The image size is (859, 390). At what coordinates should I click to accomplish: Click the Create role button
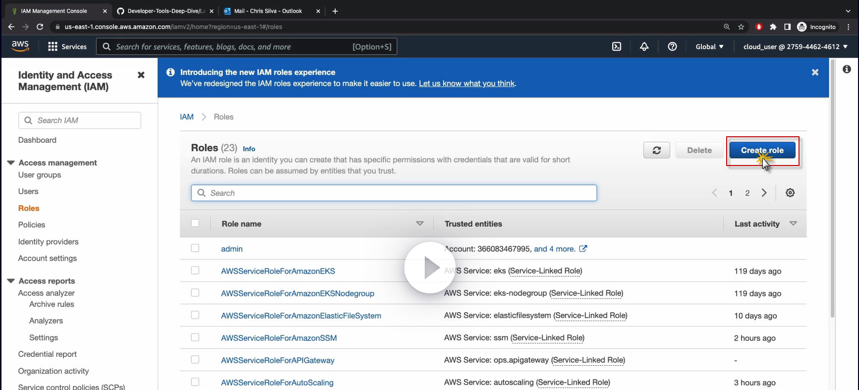pyautogui.click(x=762, y=150)
